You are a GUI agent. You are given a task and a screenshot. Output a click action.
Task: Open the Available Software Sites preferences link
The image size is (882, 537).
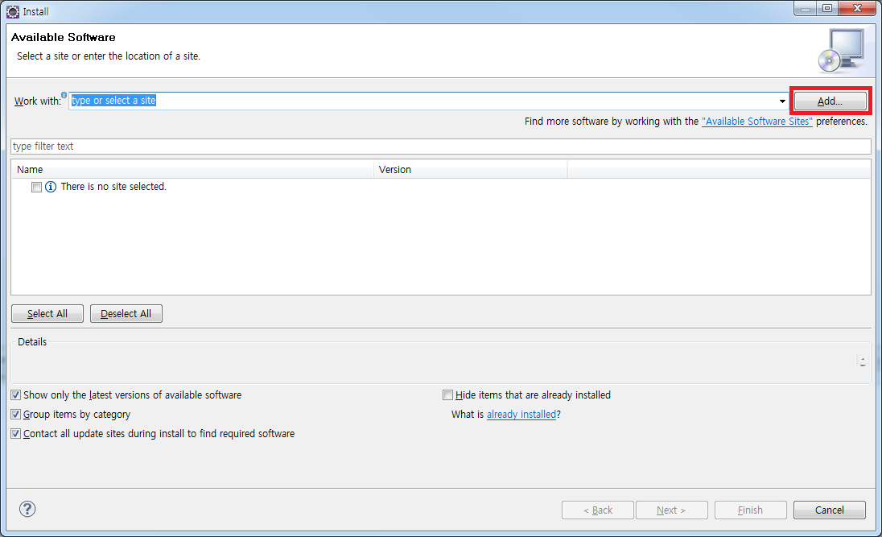[x=757, y=122]
